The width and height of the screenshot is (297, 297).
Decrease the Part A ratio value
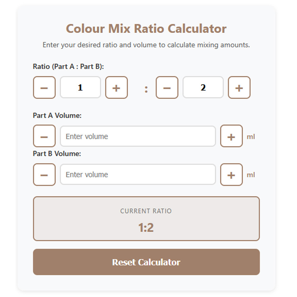44,88
